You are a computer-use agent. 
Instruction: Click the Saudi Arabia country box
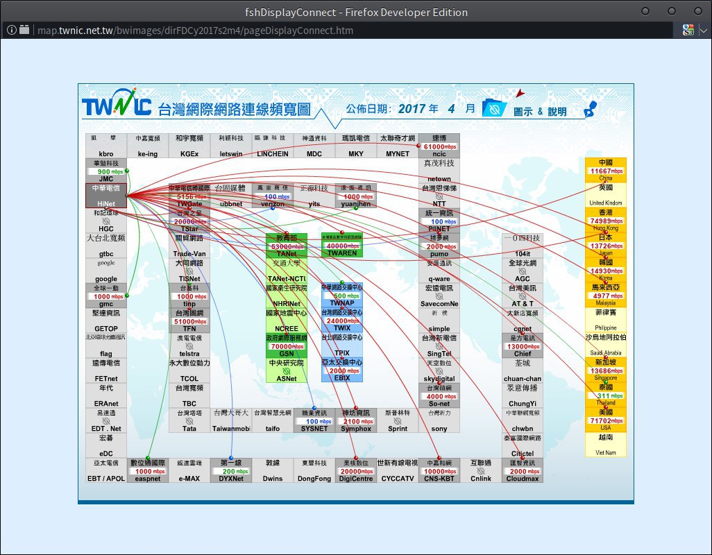[x=606, y=345]
